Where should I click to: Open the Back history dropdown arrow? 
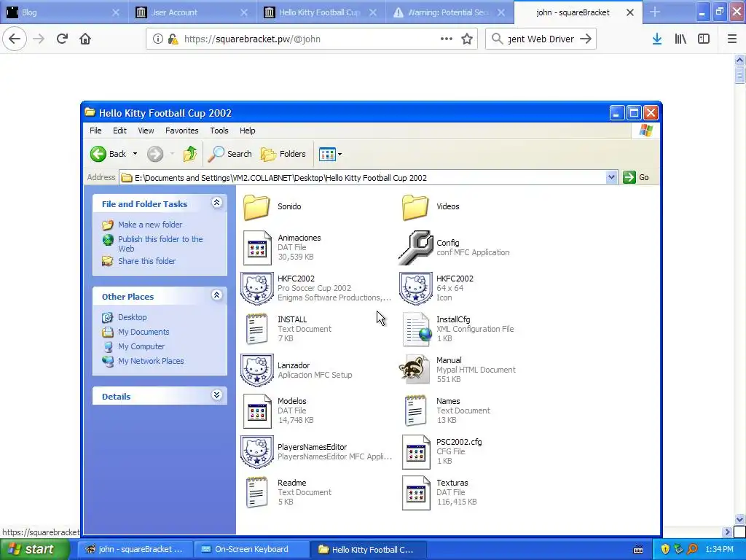point(135,154)
